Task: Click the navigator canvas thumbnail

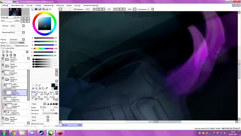Action: pos(15,12)
